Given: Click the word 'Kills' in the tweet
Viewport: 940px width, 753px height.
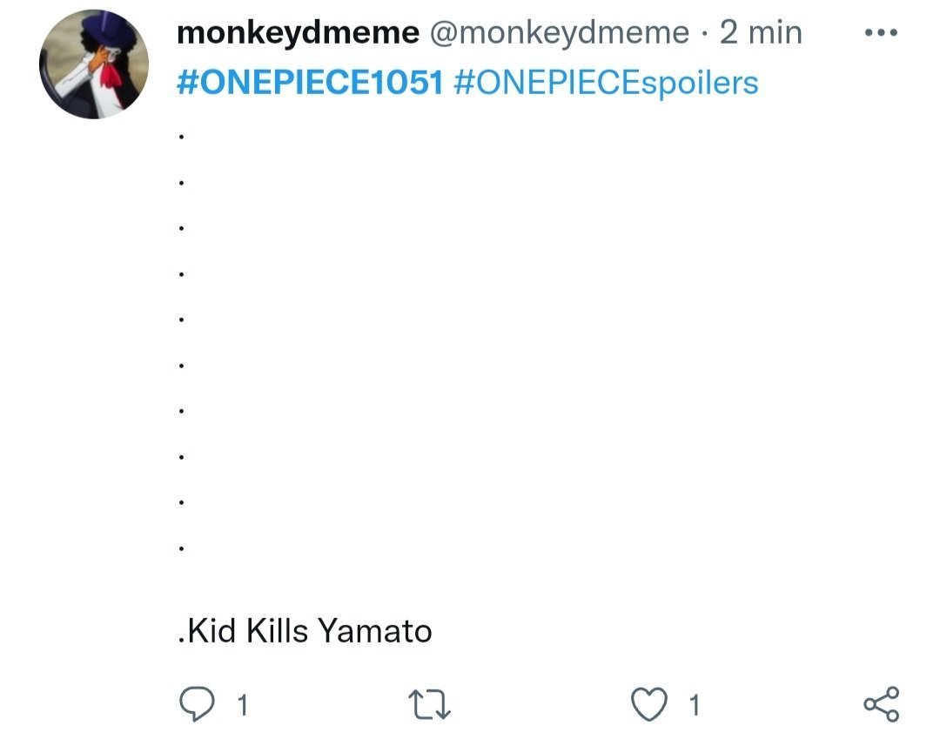Looking at the screenshot, I should pos(277,631).
